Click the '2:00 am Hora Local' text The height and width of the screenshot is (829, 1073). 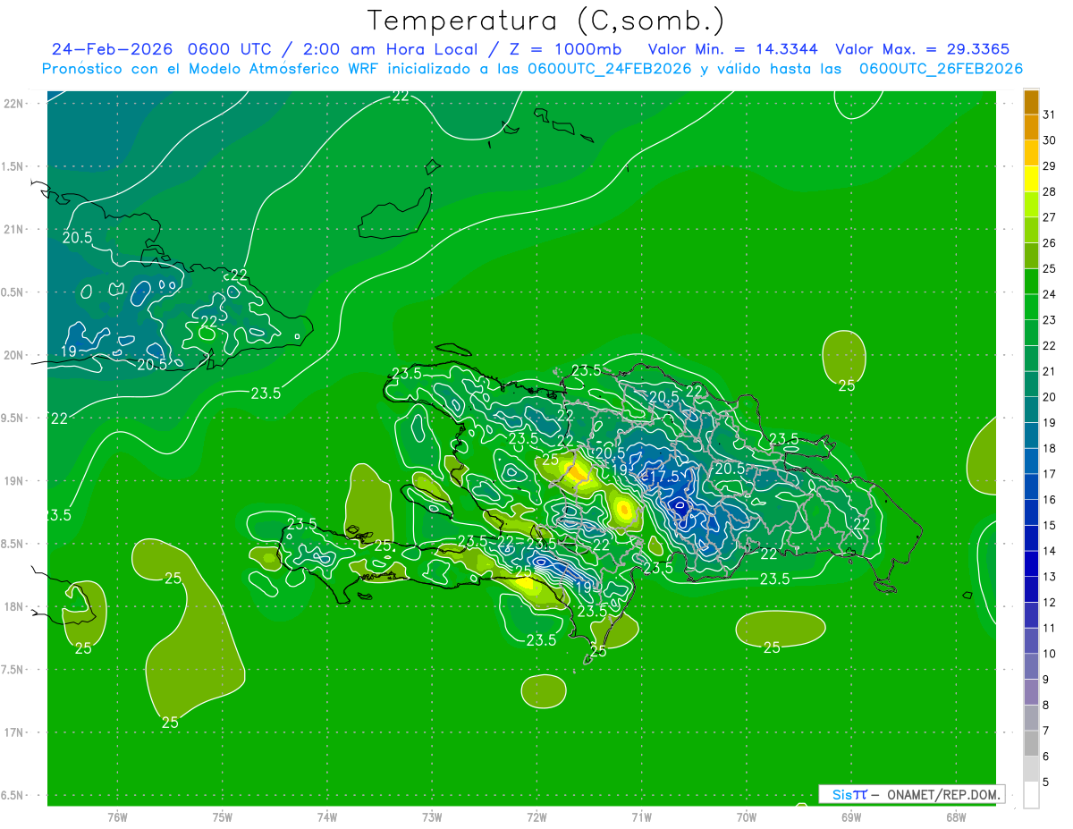(391, 49)
